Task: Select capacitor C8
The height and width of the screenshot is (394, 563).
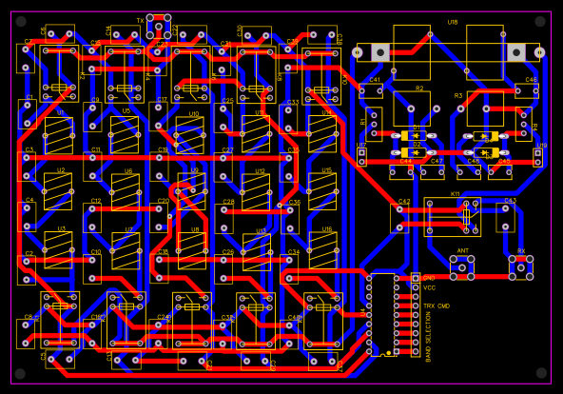Action: (26, 334)
